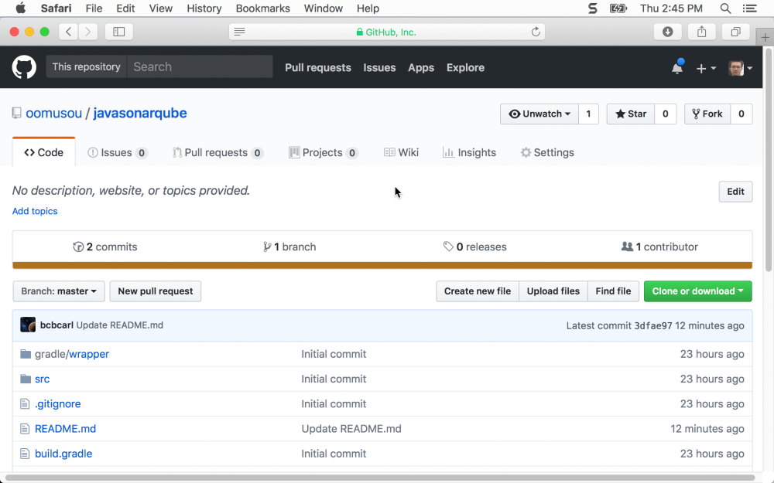Switch to the Insights tab
The width and height of the screenshot is (774, 483).
pyautogui.click(x=469, y=152)
